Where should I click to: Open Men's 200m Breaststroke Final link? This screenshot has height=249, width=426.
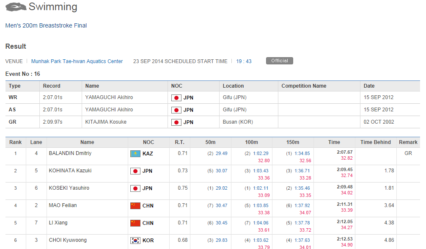tap(46, 25)
